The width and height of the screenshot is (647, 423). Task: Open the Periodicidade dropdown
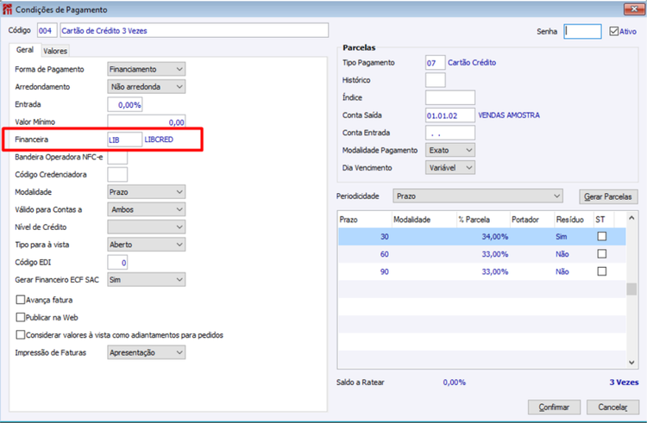tap(478, 196)
